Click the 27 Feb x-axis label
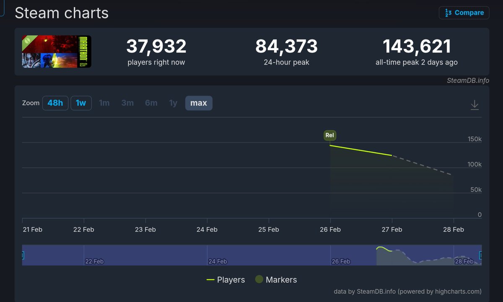Viewport: 503px width, 302px height. (392, 230)
